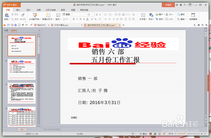The width and height of the screenshot is (211, 138).
Task: Toggle Notes button in status bar
Action: tap(143, 134)
